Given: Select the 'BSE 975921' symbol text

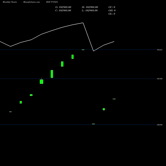Looking at the screenshot, I should [x=52, y=2].
